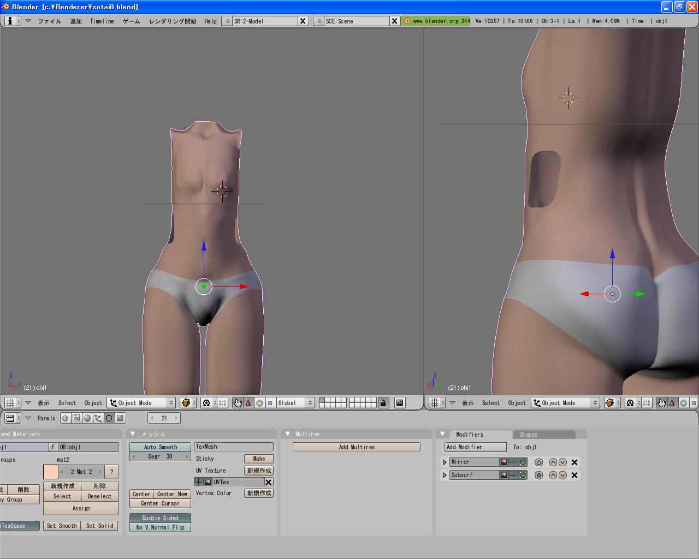The image size is (699, 559).
Task: Expand the Mirror modifier settings
Action: 445,462
